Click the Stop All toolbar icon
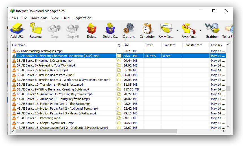Image resolution: width=244 pixels, height=146 pixels. [x=73, y=29]
